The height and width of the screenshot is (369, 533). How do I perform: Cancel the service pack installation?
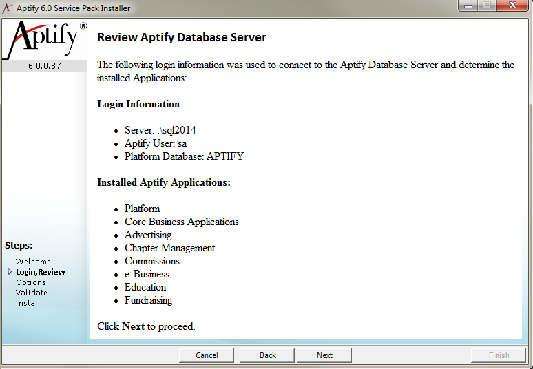(207, 355)
